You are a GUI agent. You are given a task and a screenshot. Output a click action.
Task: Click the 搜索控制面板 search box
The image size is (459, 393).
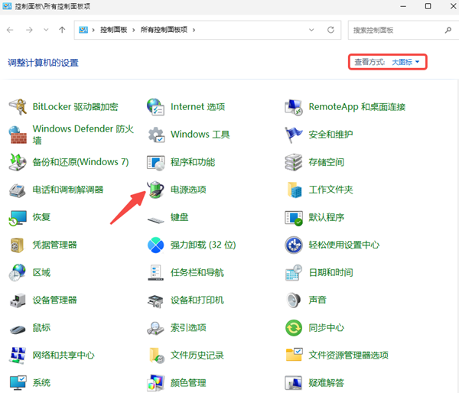pyautogui.click(x=394, y=30)
